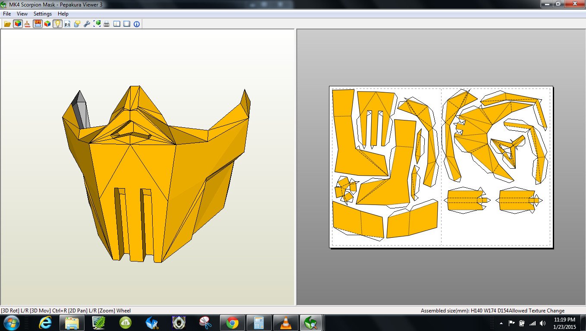Toggle the 123 edge ID display icon
Image resolution: width=586 pixels, height=331 pixels.
click(38, 24)
